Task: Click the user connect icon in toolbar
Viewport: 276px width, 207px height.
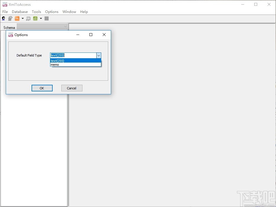Action: 3,18
